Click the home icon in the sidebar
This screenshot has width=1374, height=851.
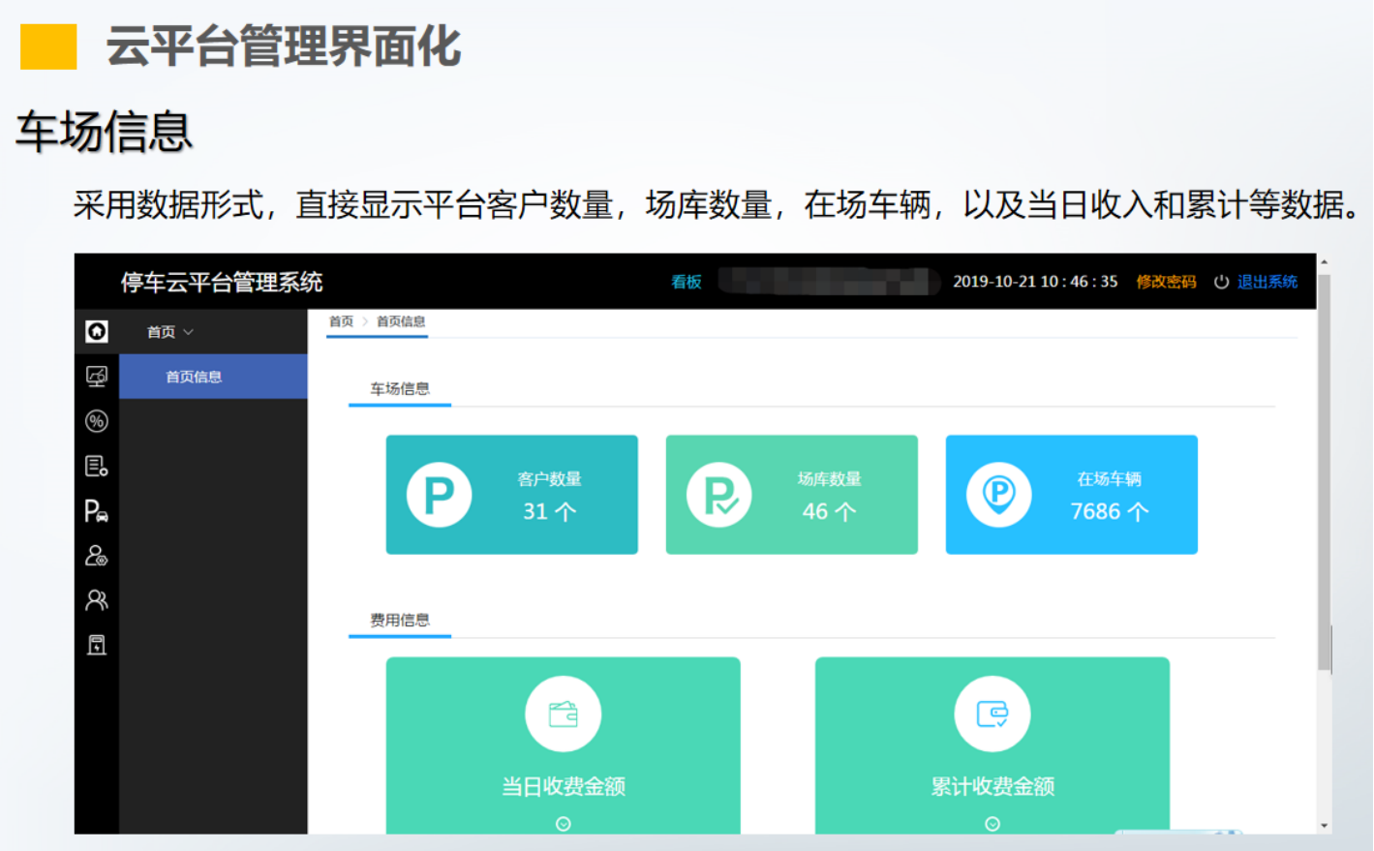click(x=97, y=332)
